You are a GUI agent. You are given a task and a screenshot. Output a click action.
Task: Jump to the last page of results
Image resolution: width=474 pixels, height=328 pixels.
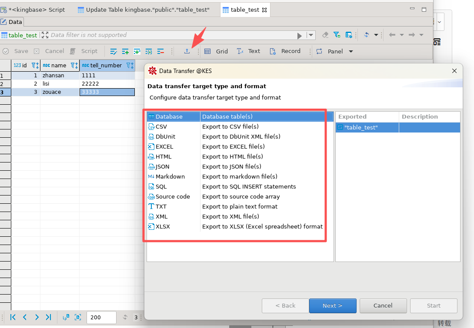pyautogui.click(x=48, y=317)
